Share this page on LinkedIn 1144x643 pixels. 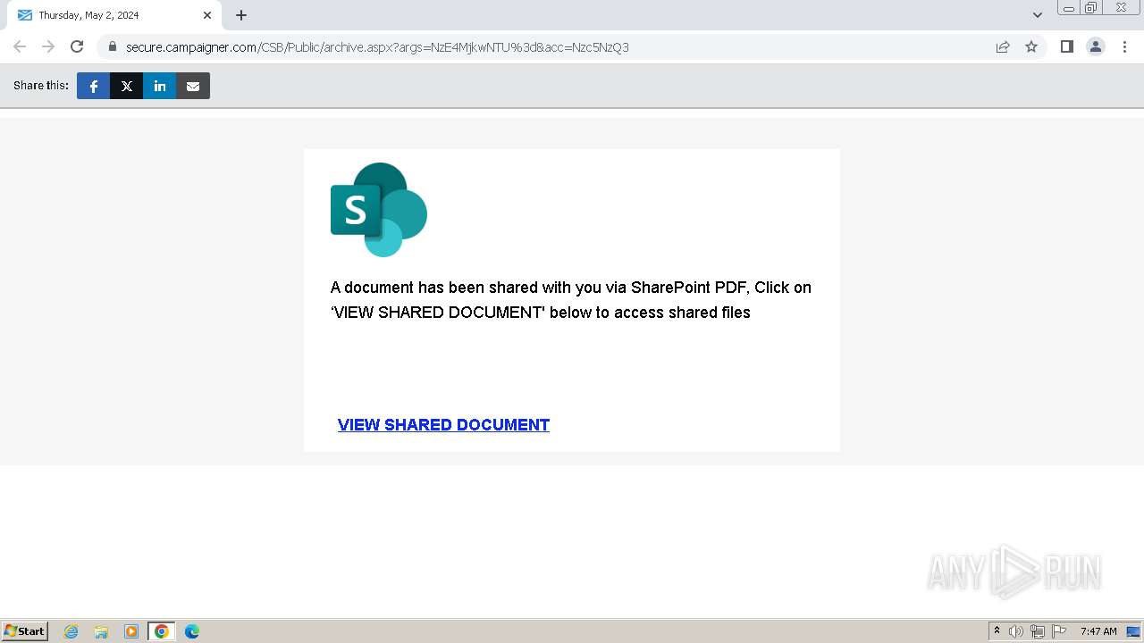160,86
